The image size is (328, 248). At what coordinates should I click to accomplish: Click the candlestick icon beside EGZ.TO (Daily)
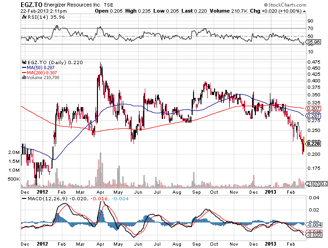[x=24, y=62]
